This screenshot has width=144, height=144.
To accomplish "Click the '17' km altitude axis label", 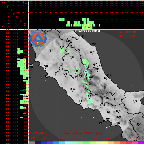I will click(3, 3).
